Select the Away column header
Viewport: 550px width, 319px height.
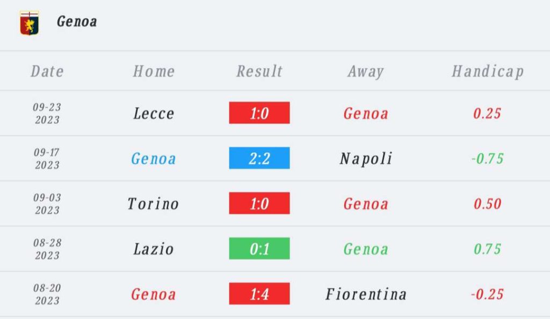[x=366, y=71]
